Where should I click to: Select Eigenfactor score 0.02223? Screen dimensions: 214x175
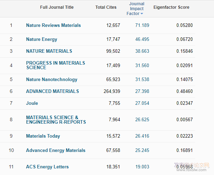coord(185,136)
